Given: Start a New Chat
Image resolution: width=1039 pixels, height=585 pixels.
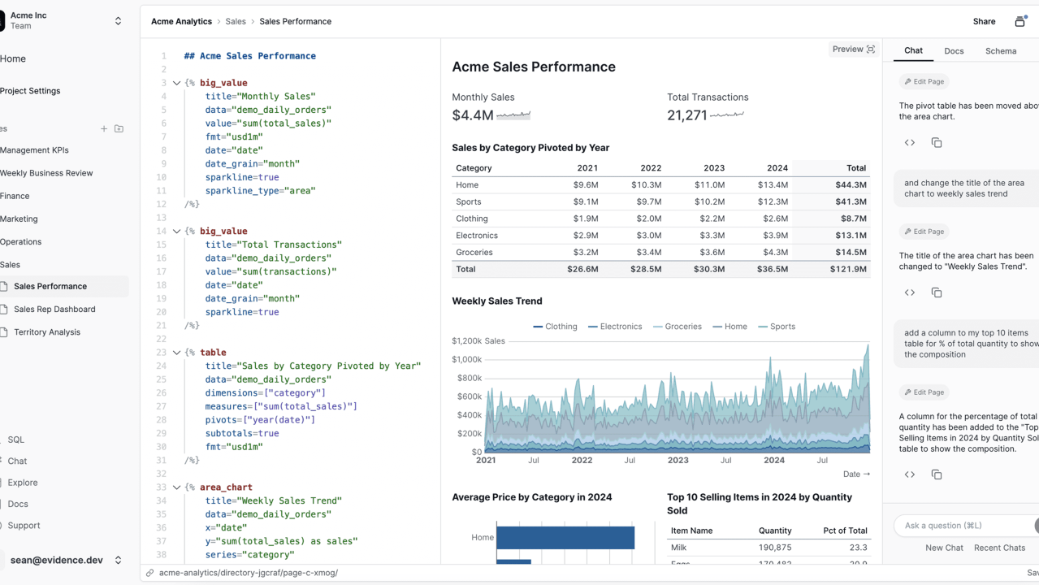Looking at the screenshot, I should (944, 548).
